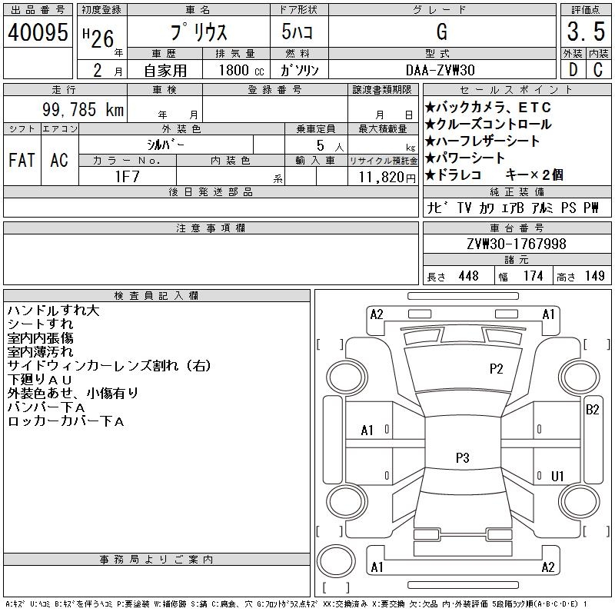This screenshot has width=615, height=615.
Task: Click the A1 mark on the left door
Action: click(367, 430)
